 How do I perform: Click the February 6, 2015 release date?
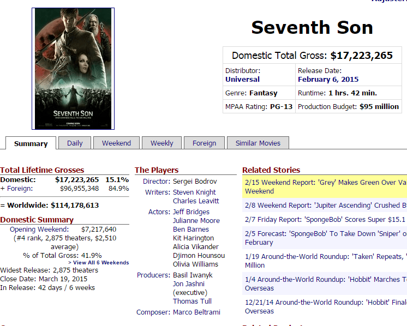pyautogui.click(x=328, y=80)
